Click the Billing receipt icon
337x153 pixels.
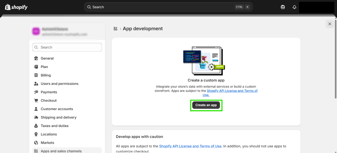point(36,75)
